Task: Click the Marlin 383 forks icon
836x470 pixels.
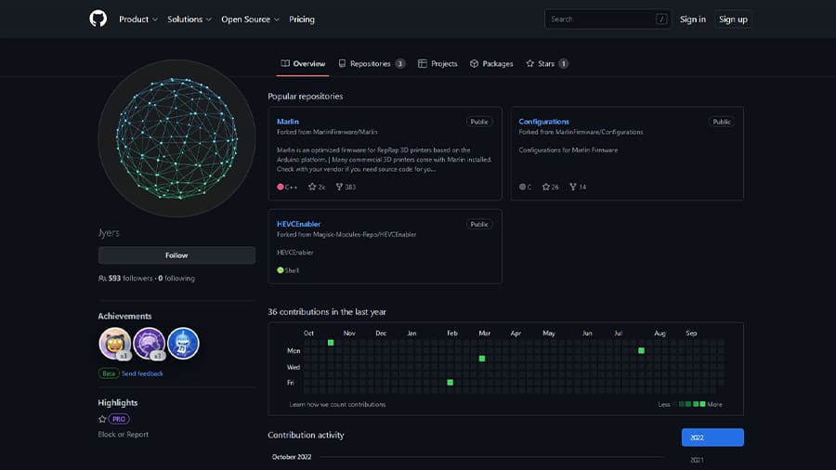Action: pos(339,187)
